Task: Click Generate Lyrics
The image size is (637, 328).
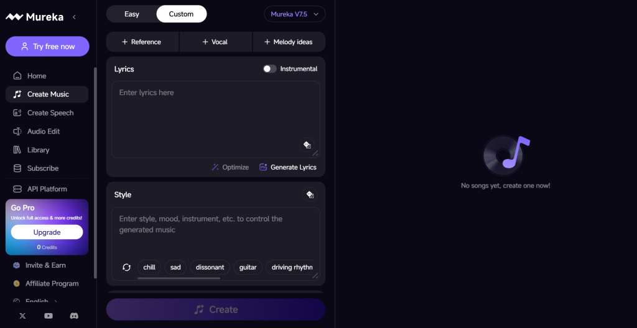Action: (x=288, y=167)
